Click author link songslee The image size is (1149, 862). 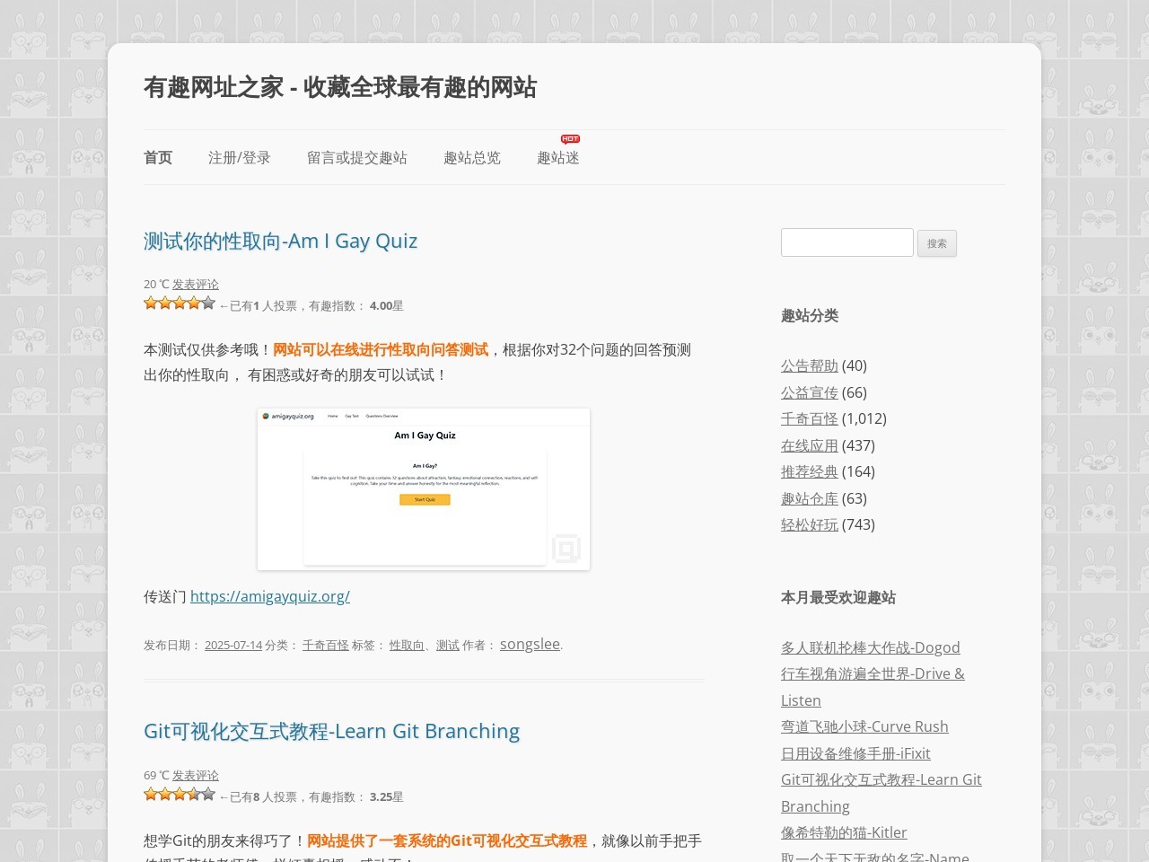click(530, 645)
